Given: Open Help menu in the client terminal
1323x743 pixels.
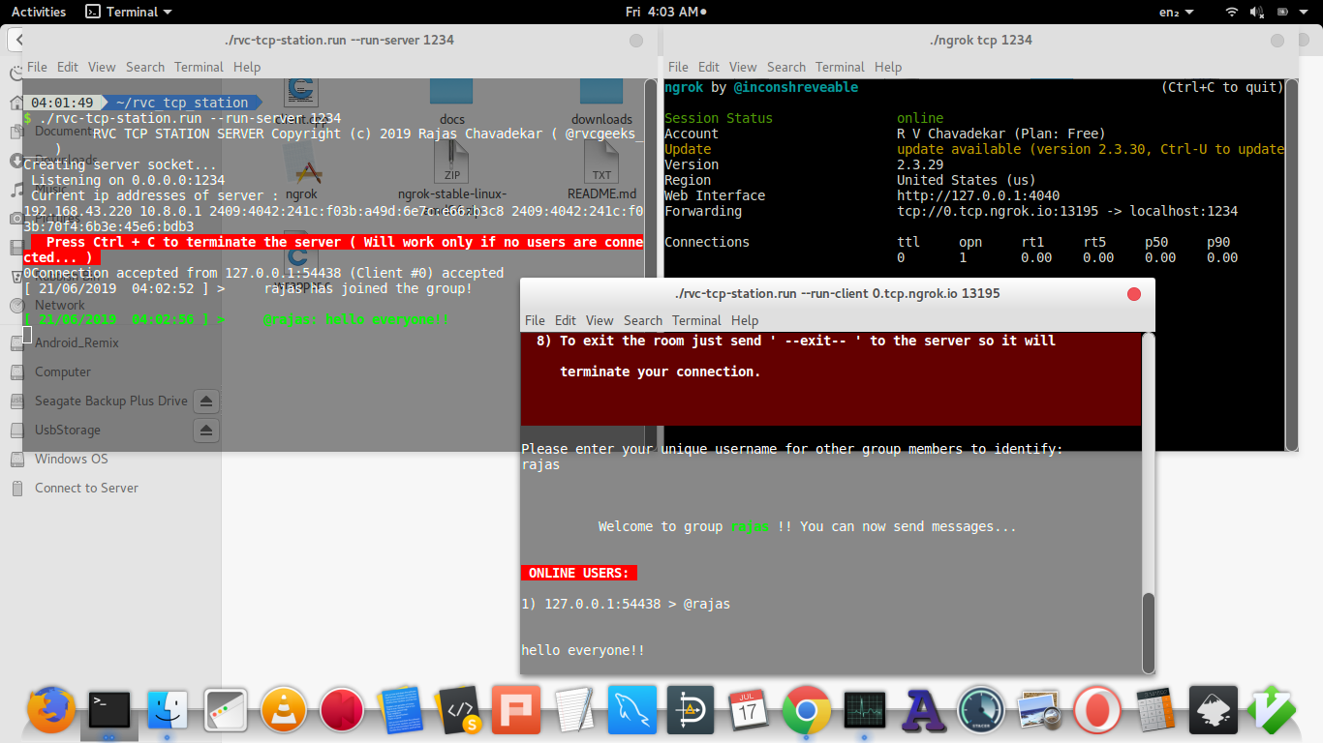Looking at the screenshot, I should 745,320.
